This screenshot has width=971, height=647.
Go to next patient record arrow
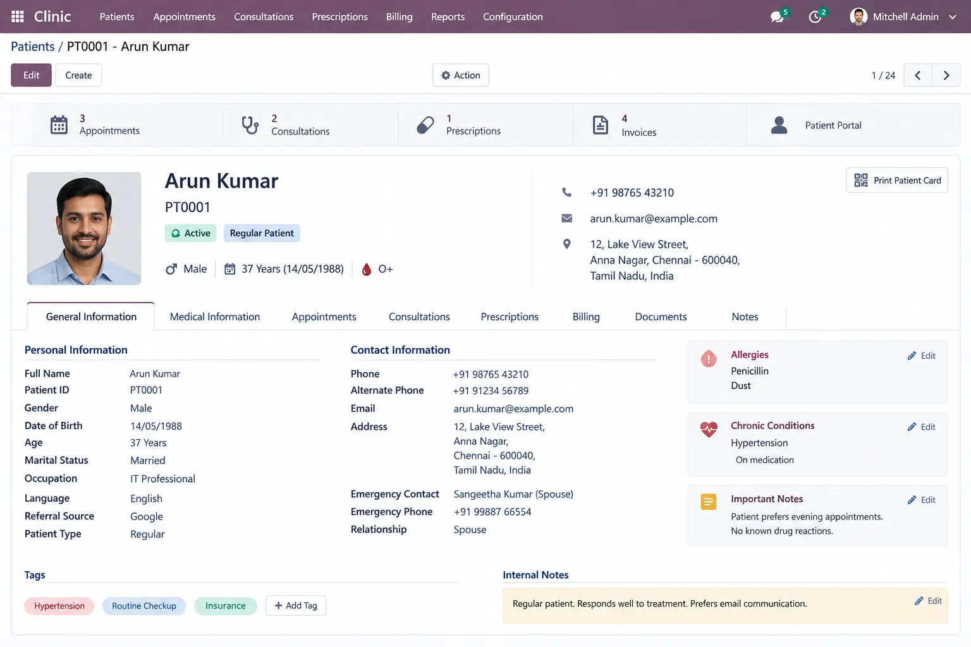coord(946,75)
